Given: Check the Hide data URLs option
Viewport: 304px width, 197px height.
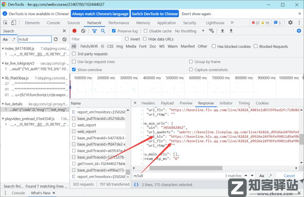Looking at the screenshot, I should click(145, 39).
